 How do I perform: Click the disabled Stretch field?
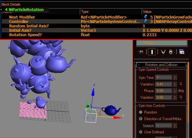pos(164,125)
